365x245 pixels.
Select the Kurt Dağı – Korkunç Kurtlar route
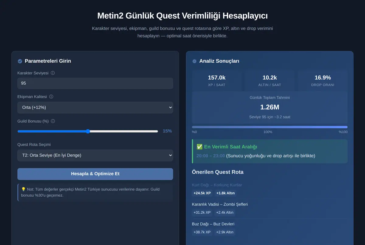(217, 185)
